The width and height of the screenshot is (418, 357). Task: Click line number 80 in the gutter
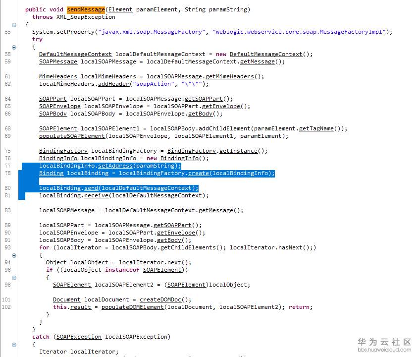[x=7, y=188]
